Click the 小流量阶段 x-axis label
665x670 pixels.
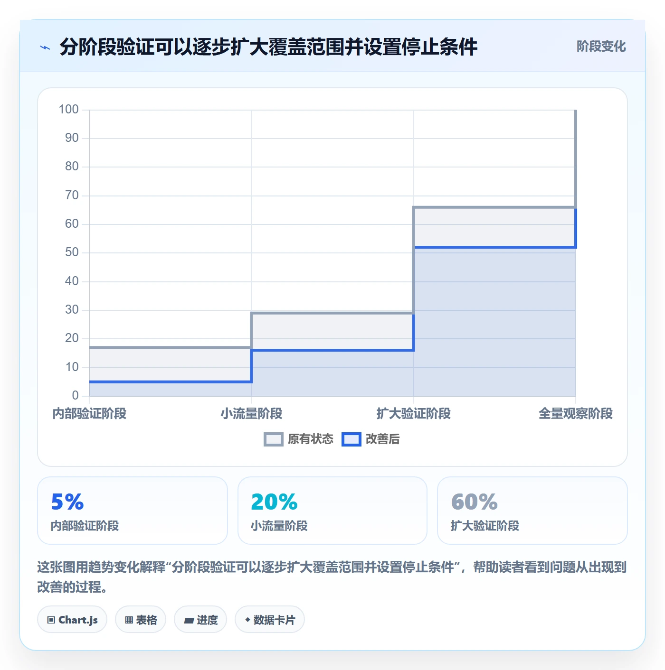(x=251, y=414)
